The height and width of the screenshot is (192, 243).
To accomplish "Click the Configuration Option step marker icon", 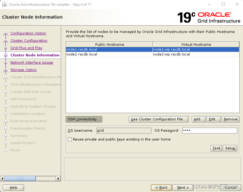I will coord(6,34).
